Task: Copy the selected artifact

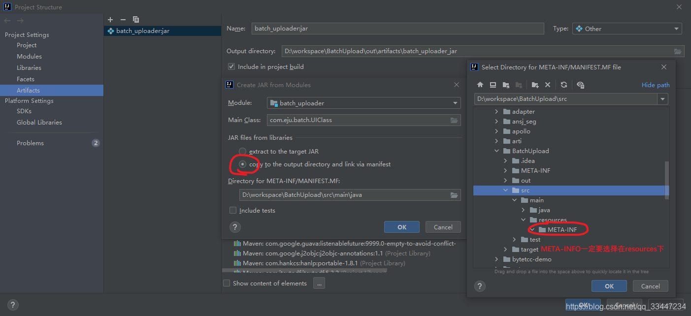Action: pyautogui.click(x=136, y=20)
